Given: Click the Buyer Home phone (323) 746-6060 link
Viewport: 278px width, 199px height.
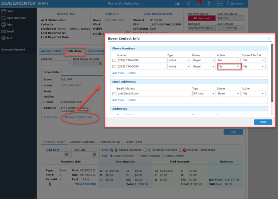Looking at the screenshot, I should [71, 85].
